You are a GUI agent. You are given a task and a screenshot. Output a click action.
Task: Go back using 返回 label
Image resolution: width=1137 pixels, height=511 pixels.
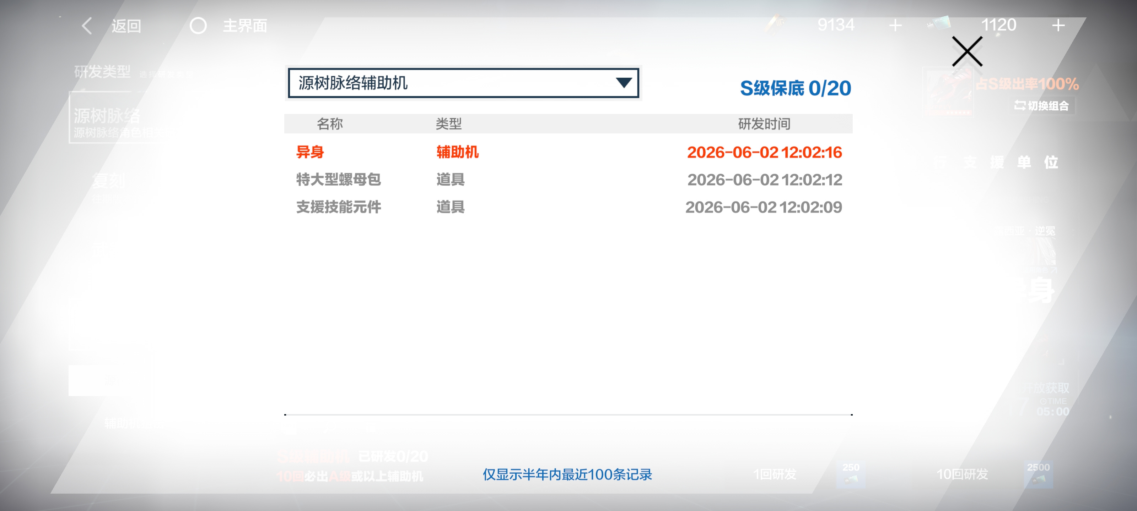pyautogui.click(x=126, y=26)
